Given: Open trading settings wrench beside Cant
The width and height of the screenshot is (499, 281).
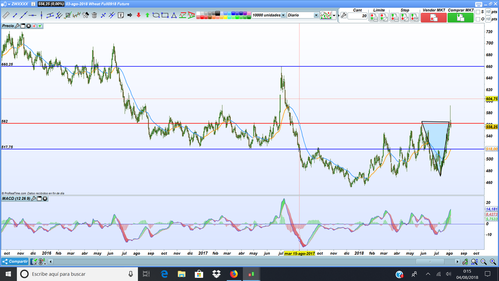Looking at the screenshot, I should pyautogui.click(x=344, y=15).
